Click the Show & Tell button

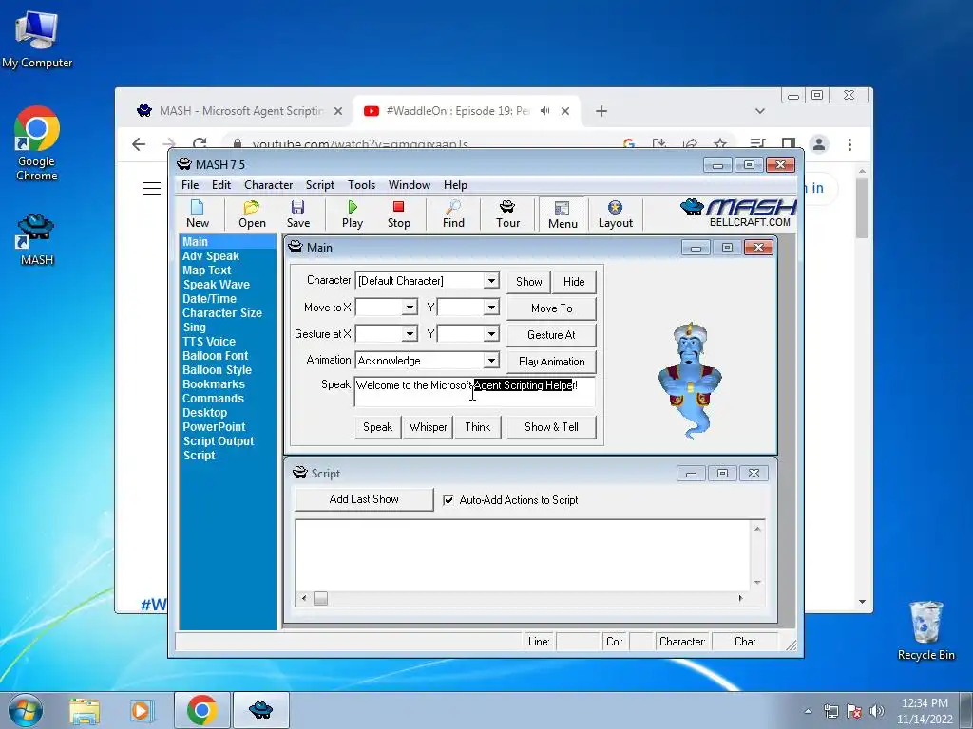[551, 427]
